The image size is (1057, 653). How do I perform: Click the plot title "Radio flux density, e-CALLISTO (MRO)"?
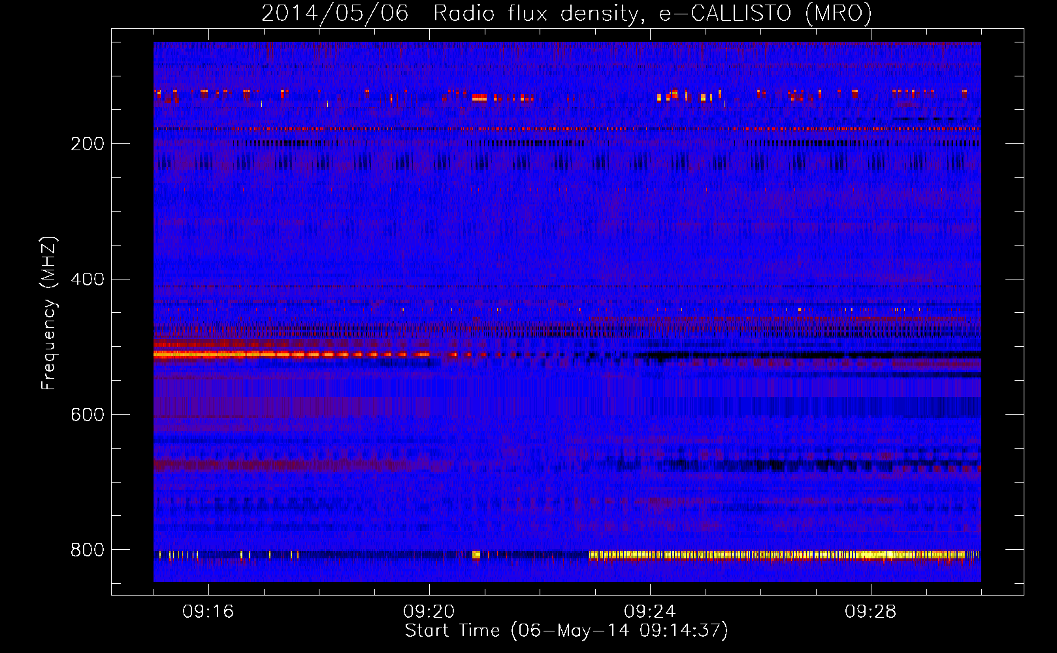[653, 13]
